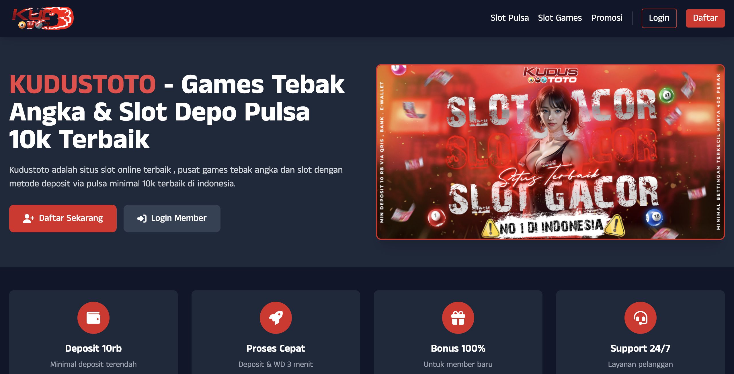
Task: Click the Login Member button
Action: [172, 219]
